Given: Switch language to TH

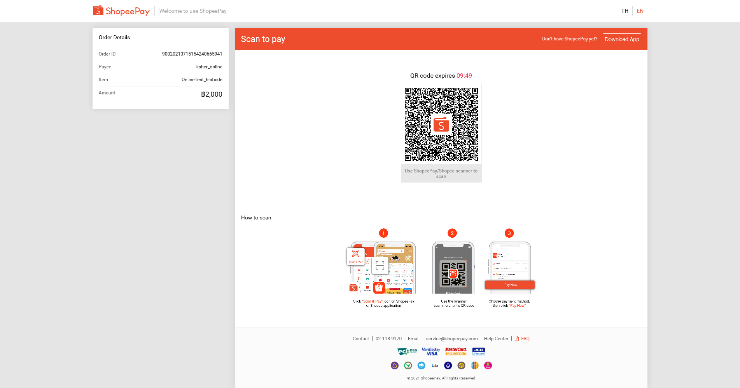Looking at the screenshot, I should (x=625, y=11).
